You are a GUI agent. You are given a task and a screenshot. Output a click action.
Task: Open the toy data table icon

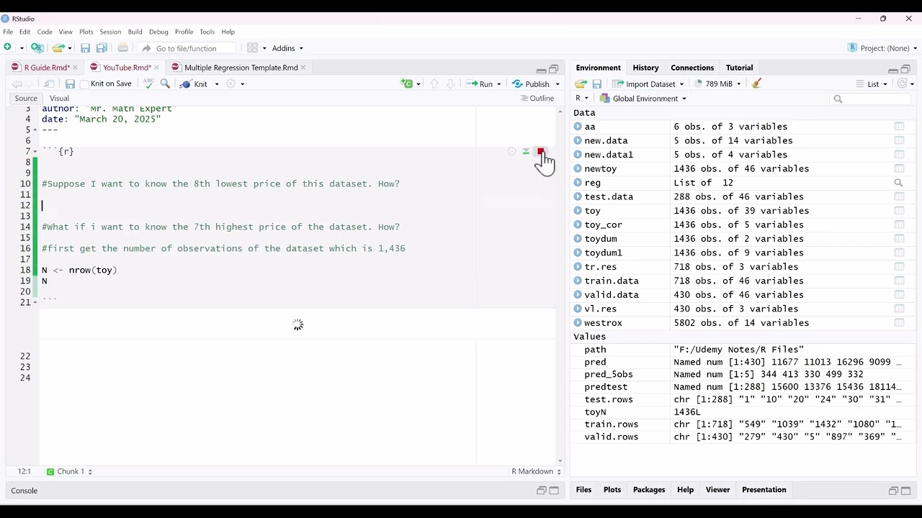899,211
